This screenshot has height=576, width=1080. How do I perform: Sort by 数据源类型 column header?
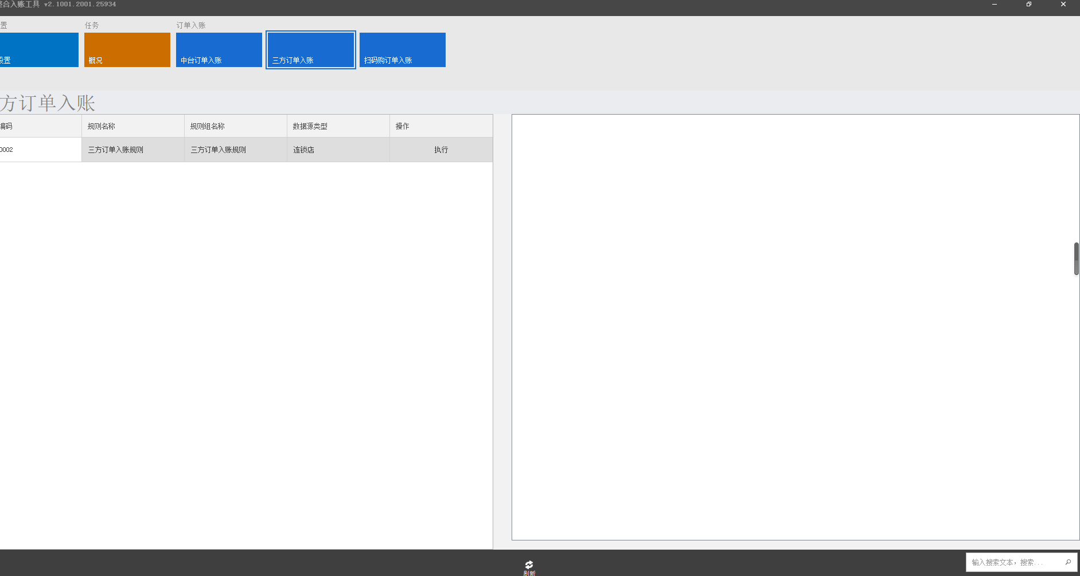(x=338, y=126)
